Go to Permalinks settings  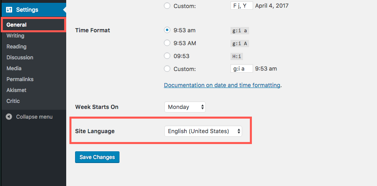tap(20, 79)
